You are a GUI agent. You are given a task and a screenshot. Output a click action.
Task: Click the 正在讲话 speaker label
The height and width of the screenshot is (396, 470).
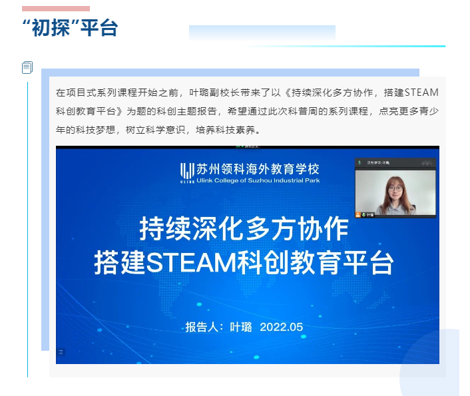pyautogui.click(x=378, y=162)
